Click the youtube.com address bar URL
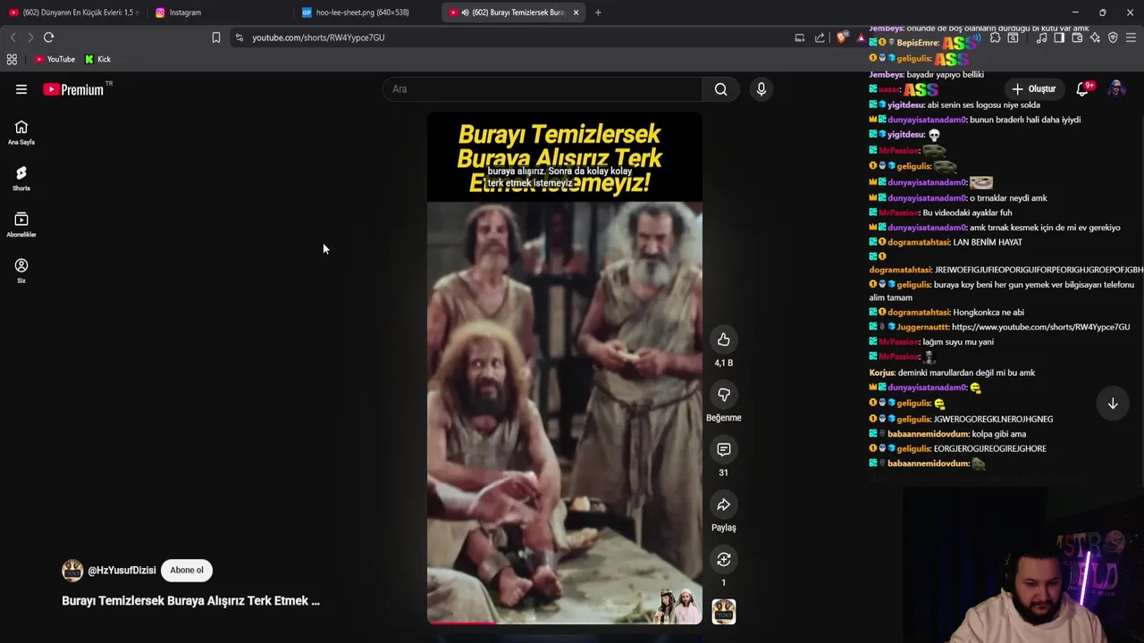The height and width of the screenshot is (643, 1144). [x=318, y=38]
